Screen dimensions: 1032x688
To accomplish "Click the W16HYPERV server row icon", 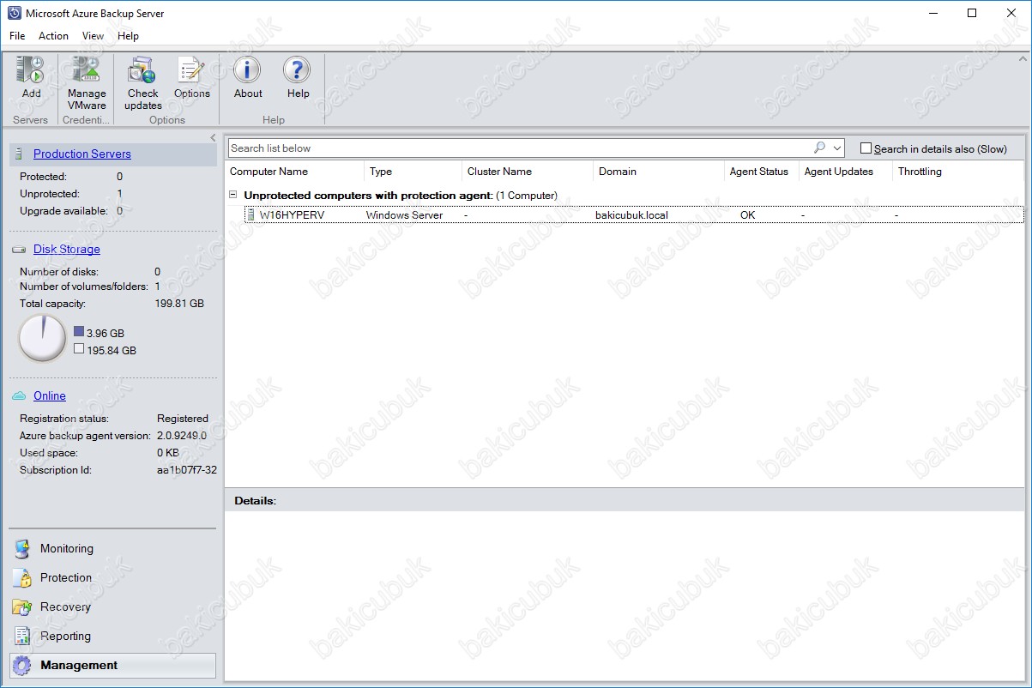I will [x=250, y=215].
